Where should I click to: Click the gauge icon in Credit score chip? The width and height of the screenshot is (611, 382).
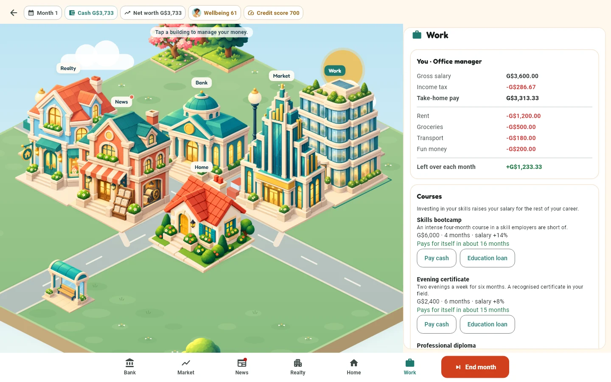pyautogui.click(x=251, y=13)
